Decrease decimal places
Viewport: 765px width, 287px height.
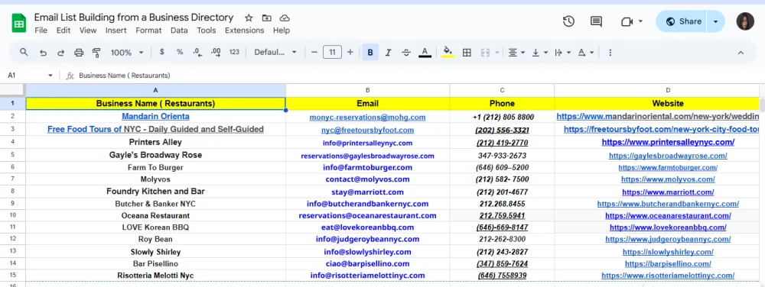tap(197, 52)
